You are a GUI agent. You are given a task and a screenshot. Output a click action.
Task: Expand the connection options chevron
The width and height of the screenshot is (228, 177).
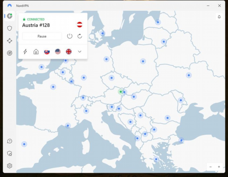(x=80, y=52)
